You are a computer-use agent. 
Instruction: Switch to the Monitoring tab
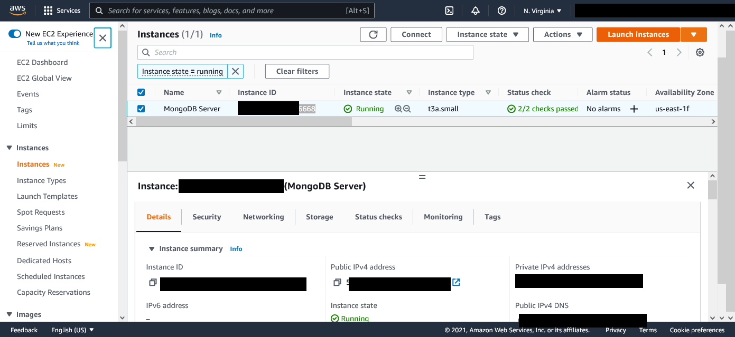click(x=443, y=217)
